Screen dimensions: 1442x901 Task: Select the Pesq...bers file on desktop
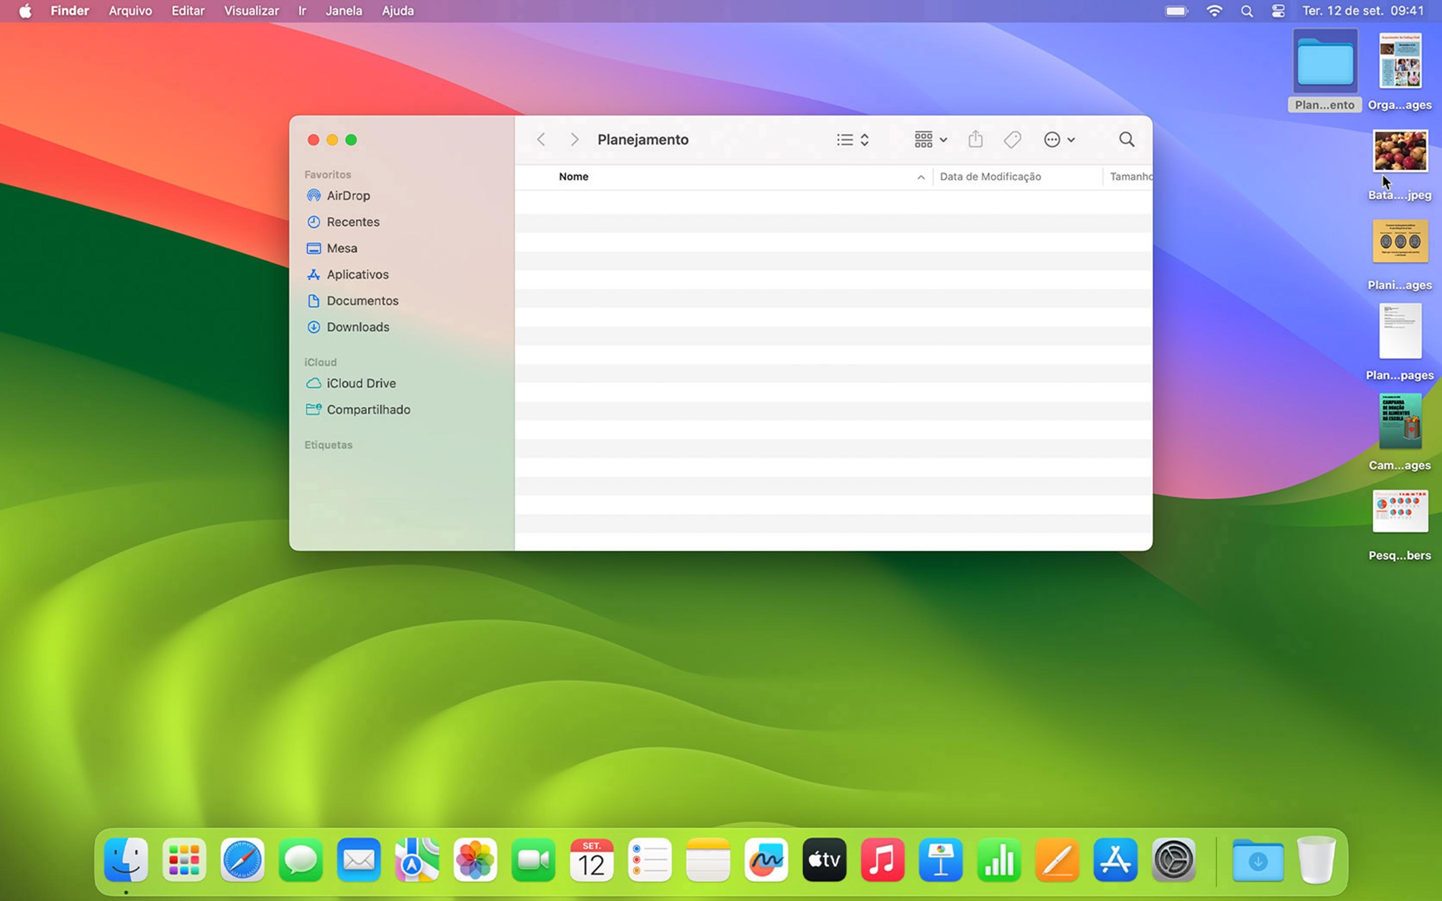[x=1400, y=525]
